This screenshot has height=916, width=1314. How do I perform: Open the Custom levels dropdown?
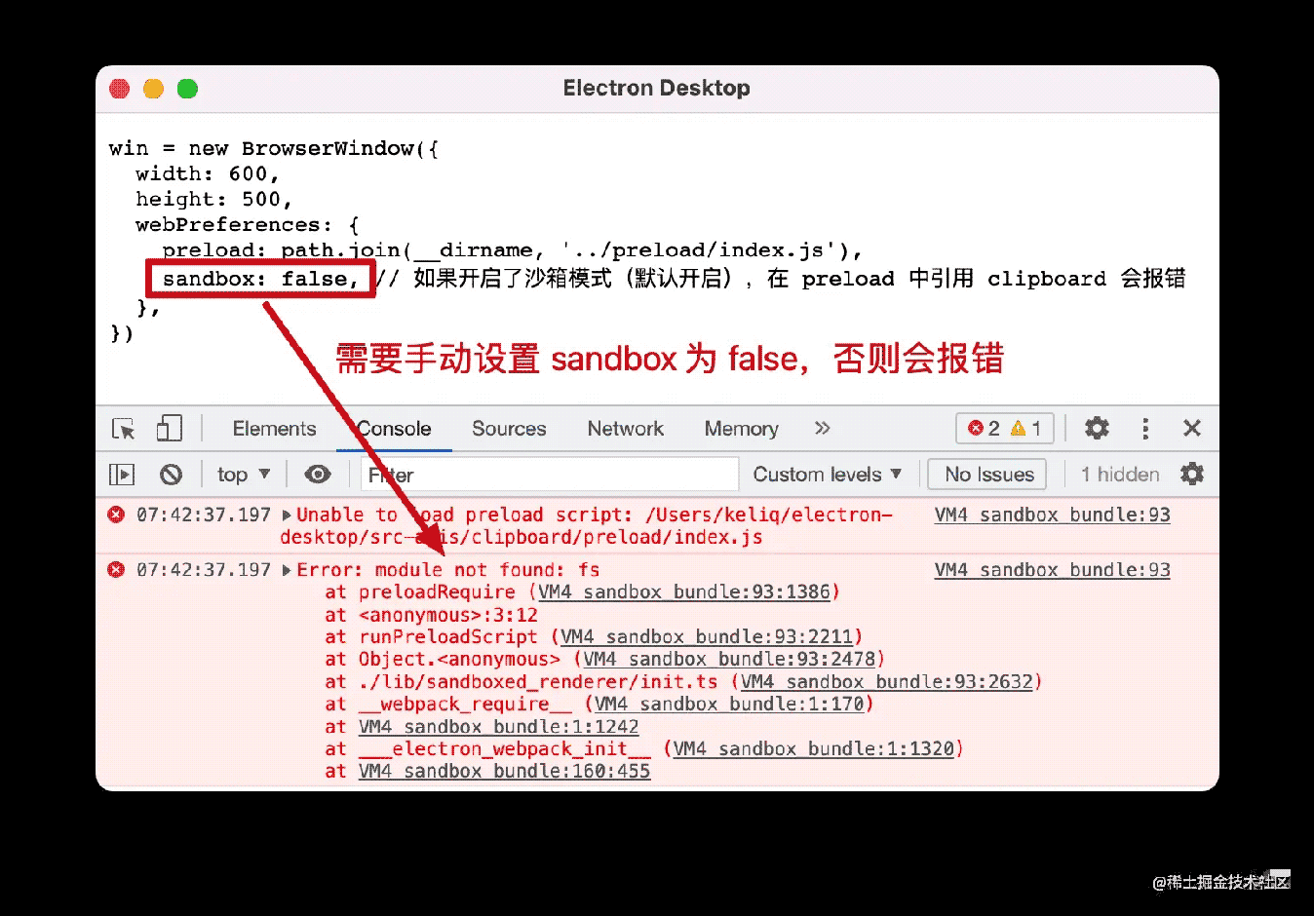click(827, 475)
